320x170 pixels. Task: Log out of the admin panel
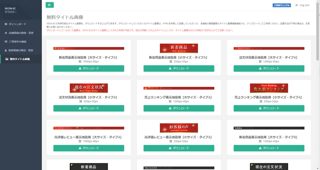[302, 5]
